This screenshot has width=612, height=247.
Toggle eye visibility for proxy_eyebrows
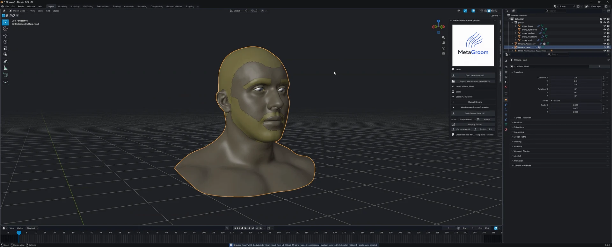[x=604, y=30]
